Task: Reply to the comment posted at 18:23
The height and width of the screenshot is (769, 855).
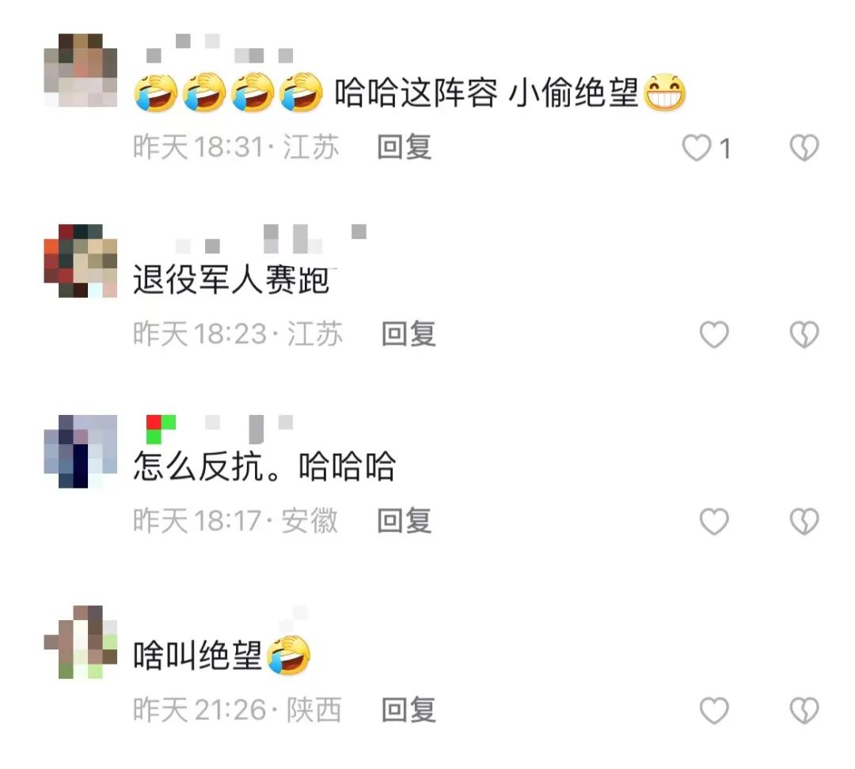Action: (408, 333)
